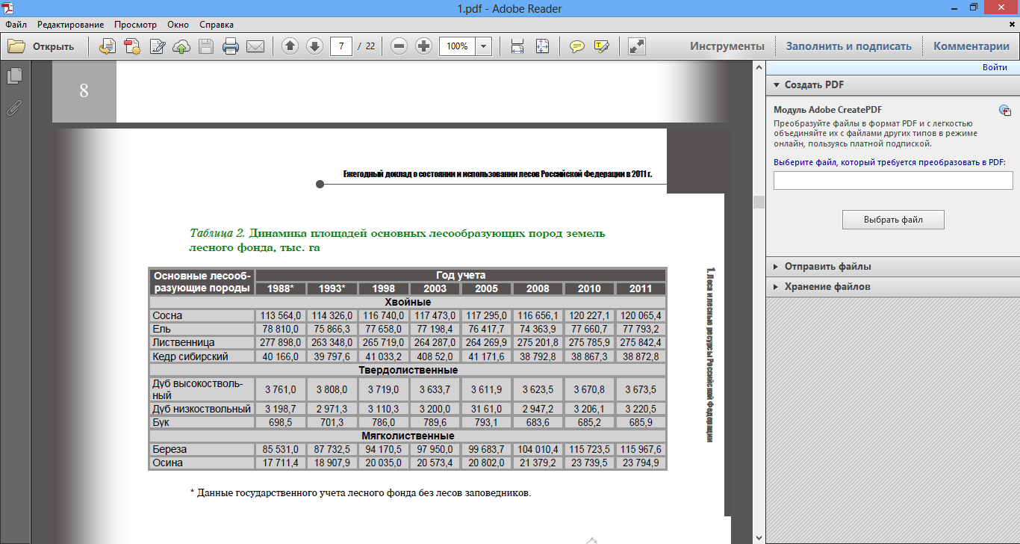The height and width of the screenshot is (544, 1020).
Task: Close the document with menu-bar X
Action: 1013,25
